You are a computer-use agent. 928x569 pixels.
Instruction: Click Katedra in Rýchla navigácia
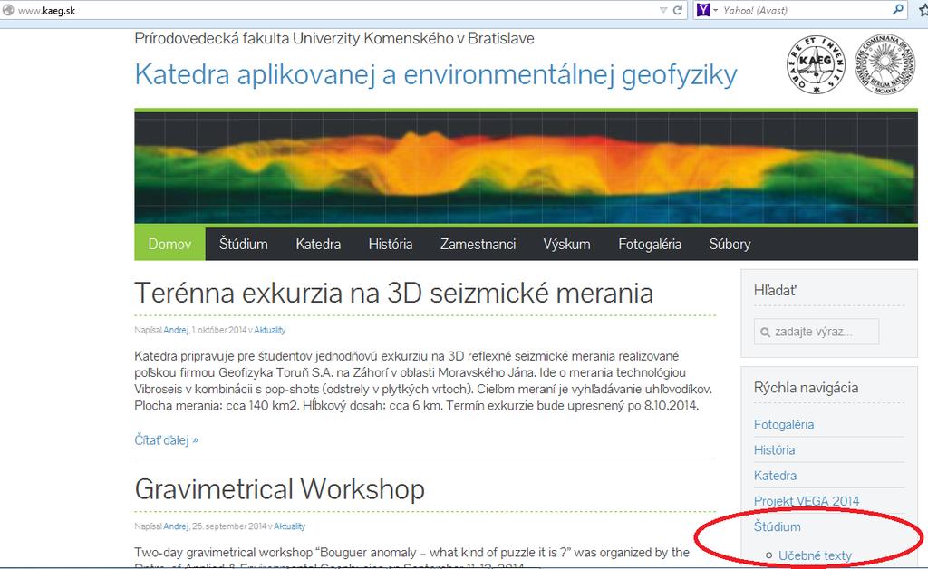pyautogui.click(x=776, y=476)
